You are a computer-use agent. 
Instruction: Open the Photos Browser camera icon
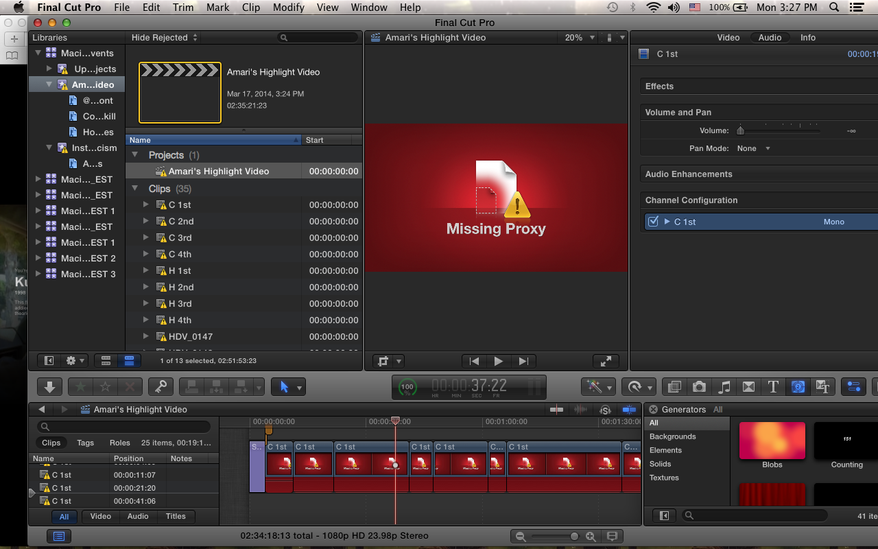click(x=699, y=387)
